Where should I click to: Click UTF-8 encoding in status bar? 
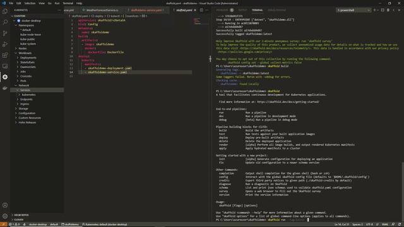[369, 224]
